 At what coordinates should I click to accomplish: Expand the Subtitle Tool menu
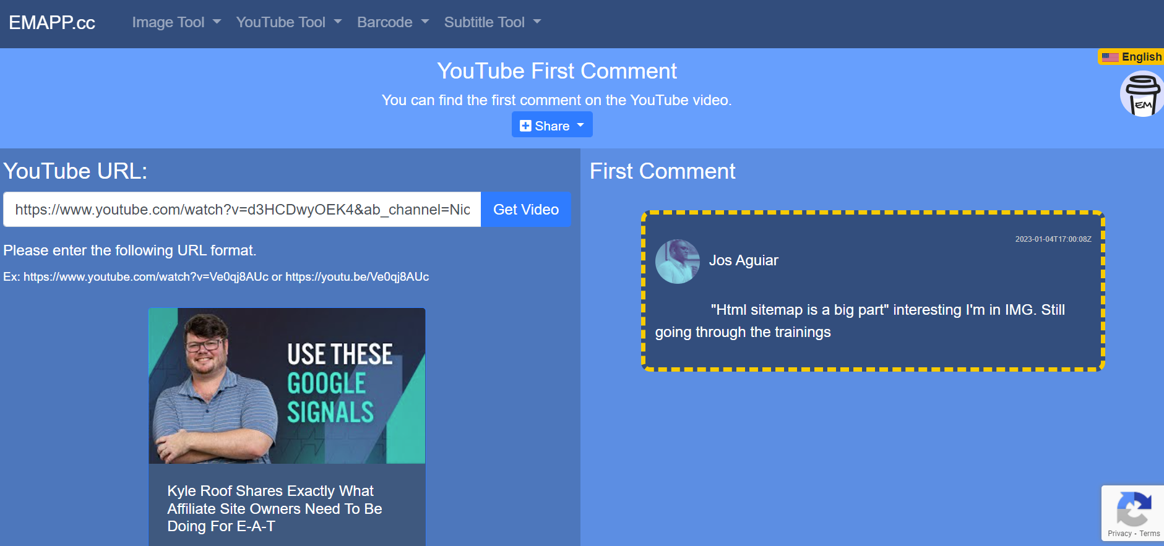click(492, 22)
